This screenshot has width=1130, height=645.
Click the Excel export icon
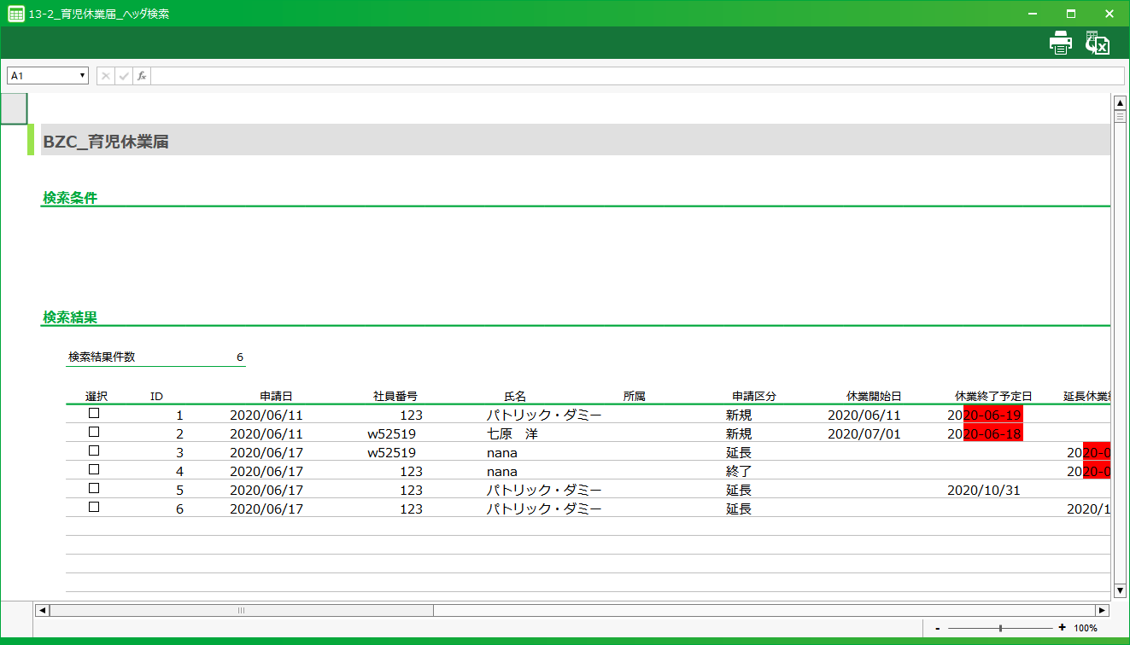1097,43
